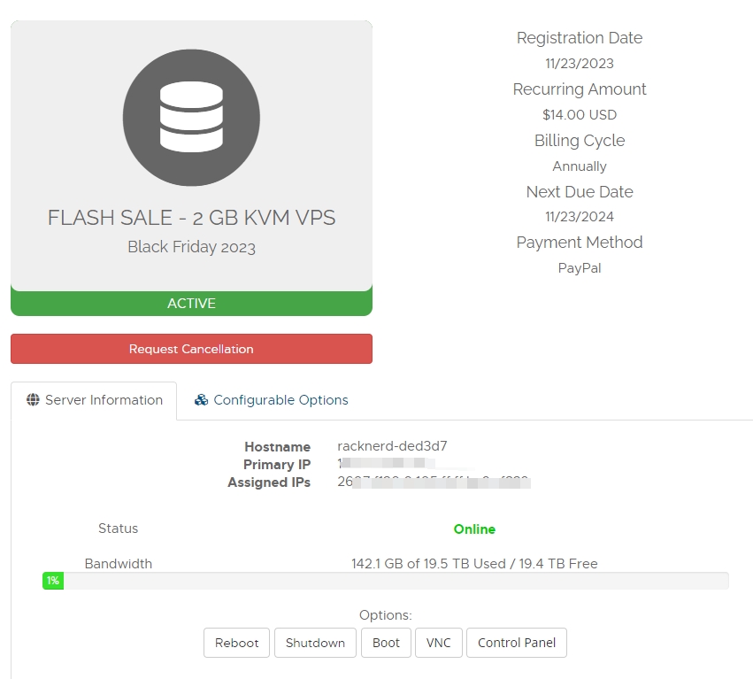Viewport: 753px width, 679px height.
Task: Shut down the server with Shutdown button
Action: click(315, 643)
